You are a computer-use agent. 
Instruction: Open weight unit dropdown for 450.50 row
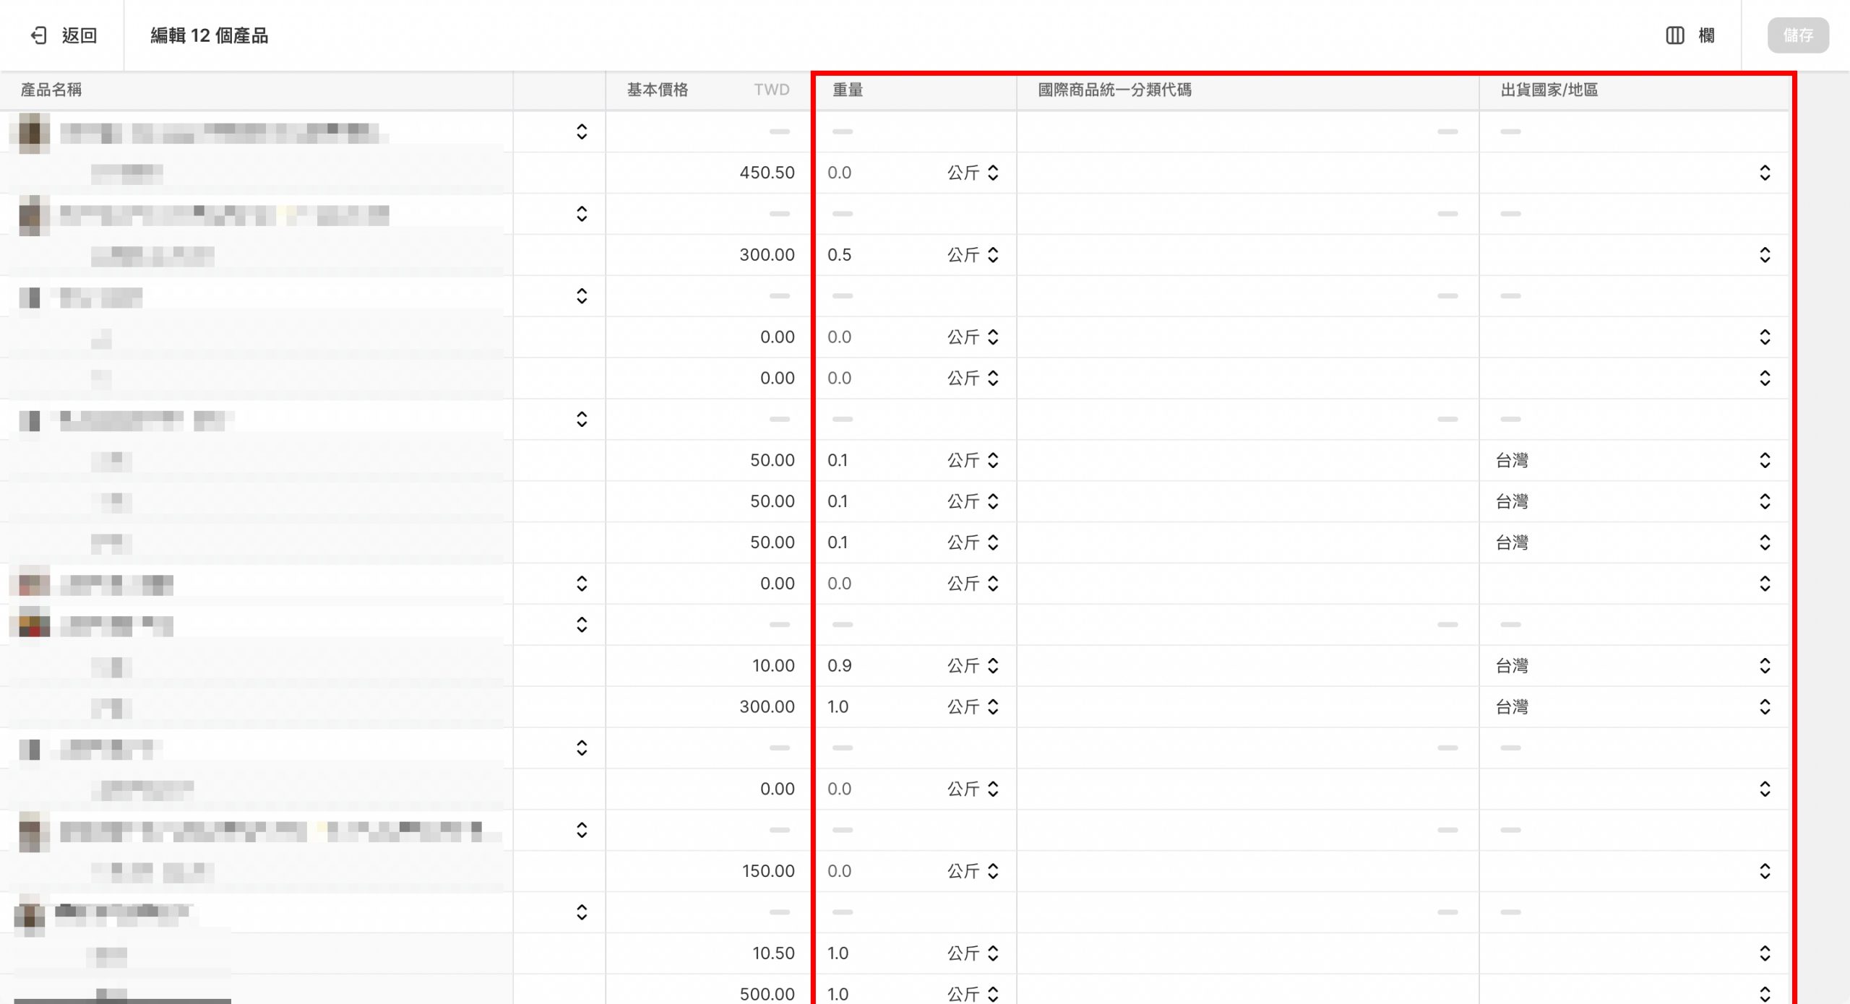coord(973,173)
